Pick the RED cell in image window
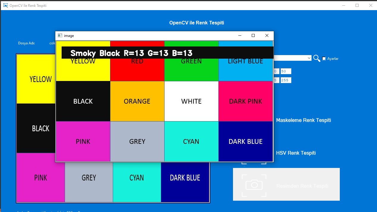Image resolution: width=377 pixels, height=212 pixels. pos(137,61)
